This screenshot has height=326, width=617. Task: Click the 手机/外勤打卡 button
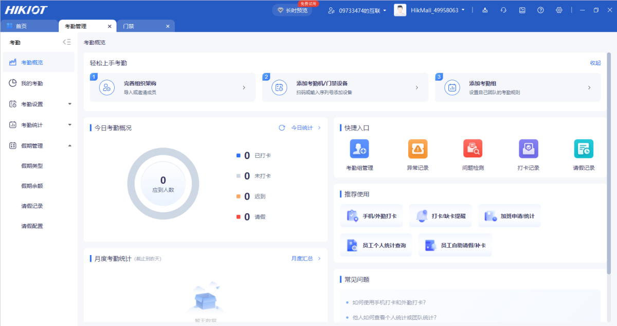tap(372, 216)
